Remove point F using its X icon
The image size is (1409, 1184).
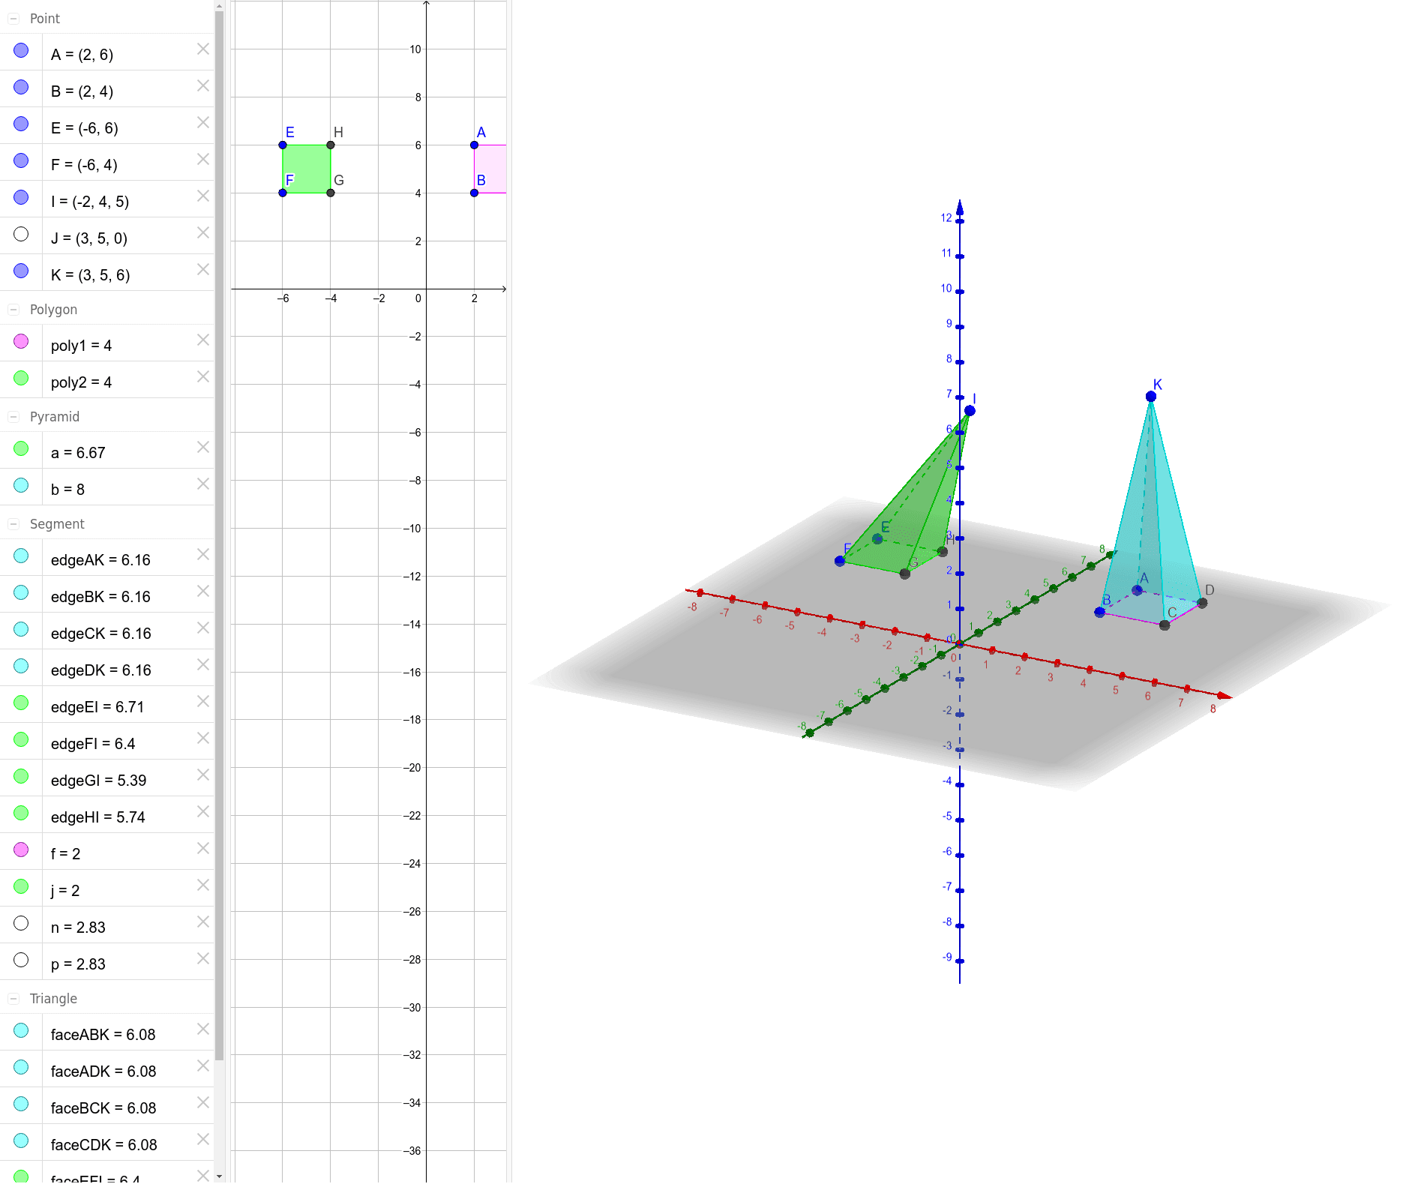point(203,159)
